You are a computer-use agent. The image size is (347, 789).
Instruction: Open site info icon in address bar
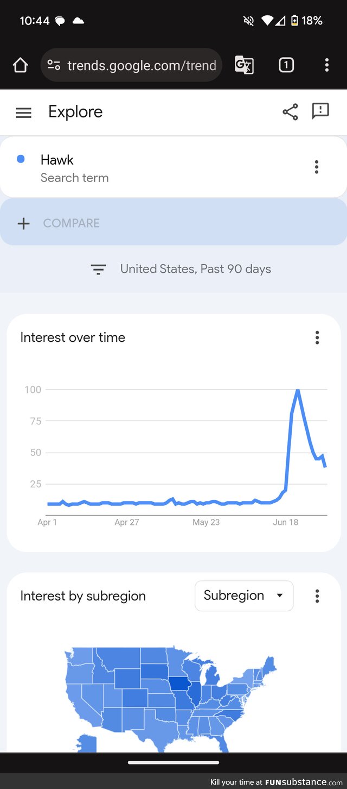tap(54, 65)
